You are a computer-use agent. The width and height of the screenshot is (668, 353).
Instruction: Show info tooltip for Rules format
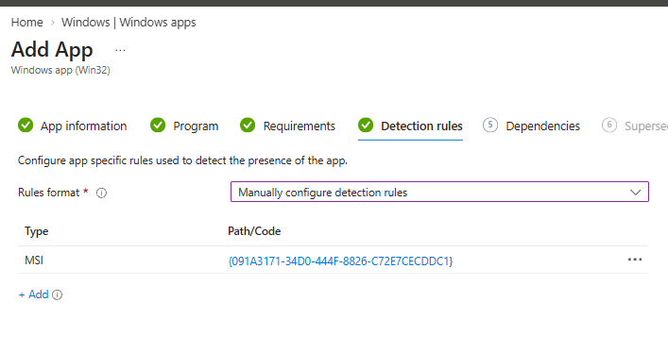tap(101, 193)
